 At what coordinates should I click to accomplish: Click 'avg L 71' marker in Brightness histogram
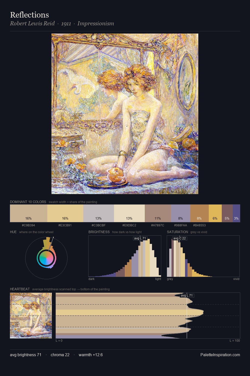coord(140,238)
